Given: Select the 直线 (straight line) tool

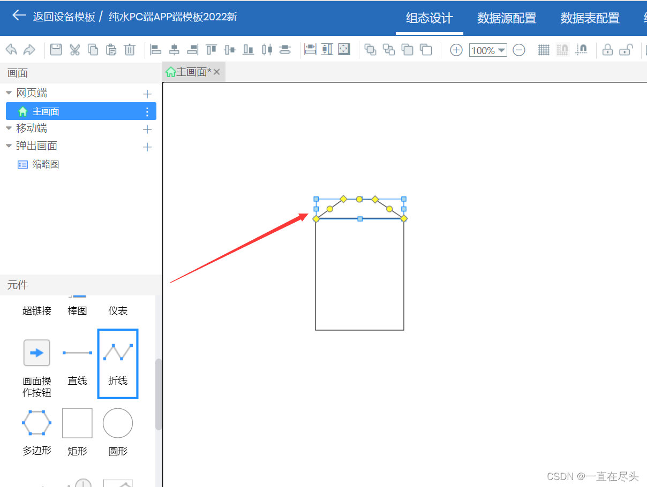Looking at the screenshot, I should pos(77,353).
